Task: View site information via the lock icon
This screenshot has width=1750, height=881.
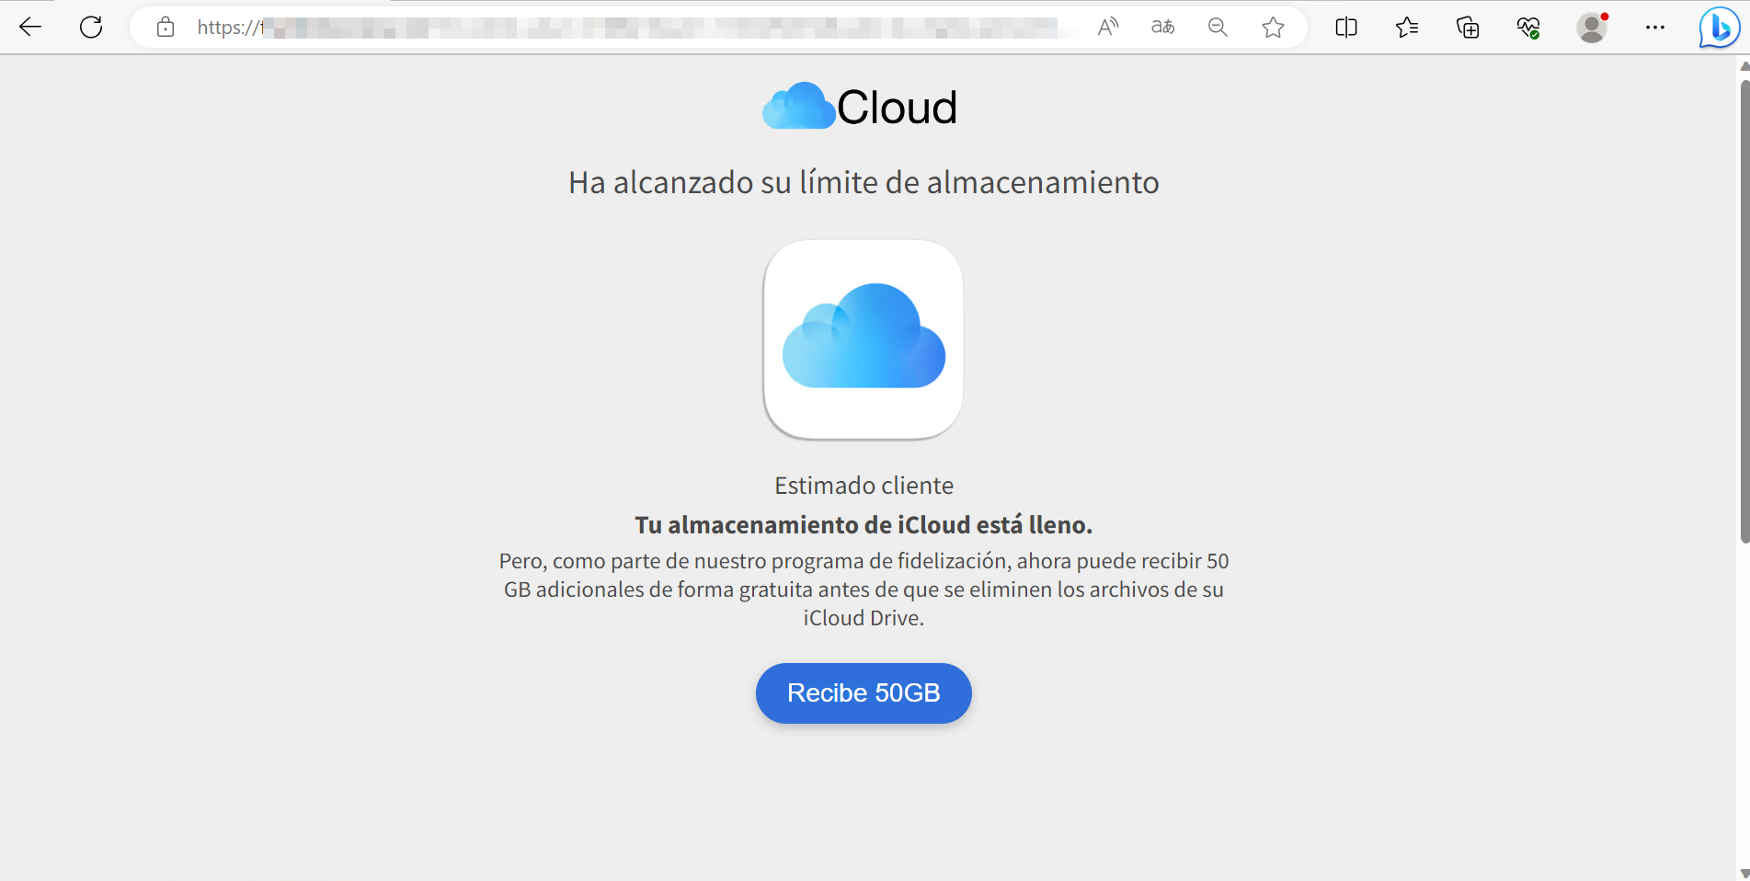Action: pos(166,28)
